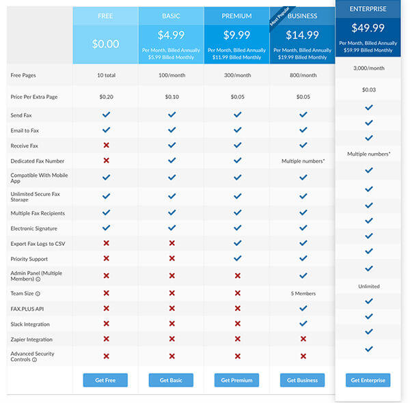
Task: Click red X for Zapier Integration under Business
Action: [x=303, y=339]
